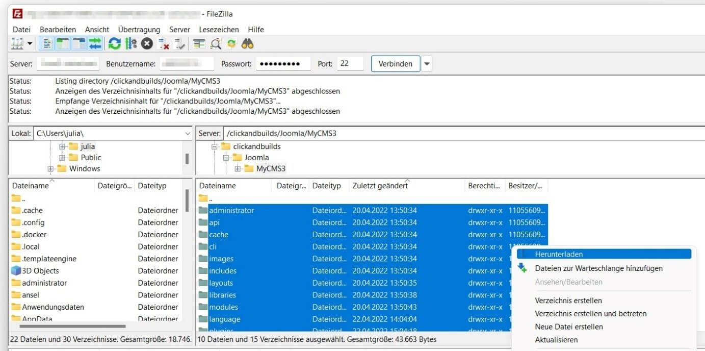Click the 3D Objects cube icon
This screenshot has width=705, height=351.
tap(16, 271)
